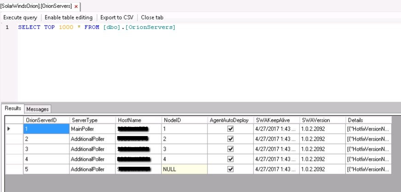This screenshot has height=192, width=401.
Task: Select the MainPoller ServerType cell
Action: point(92,129)
